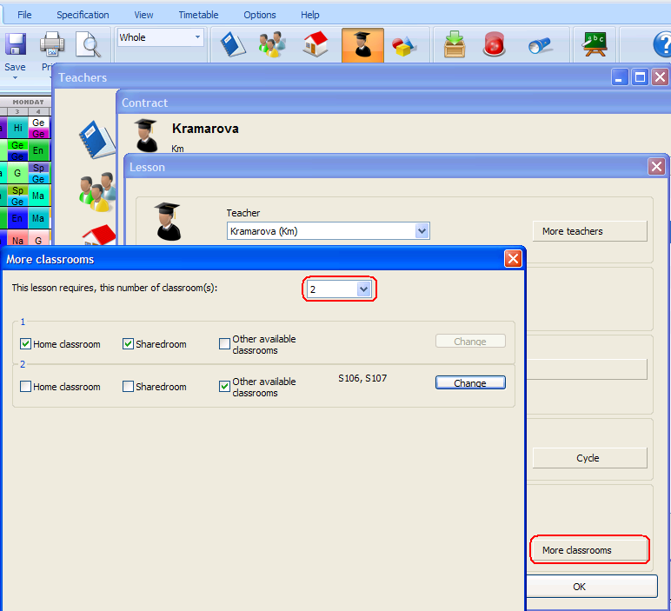Screen dimensions: 671x611
Task: Click the green chalkboard toolbar icon
Action: tap(595, 44)
